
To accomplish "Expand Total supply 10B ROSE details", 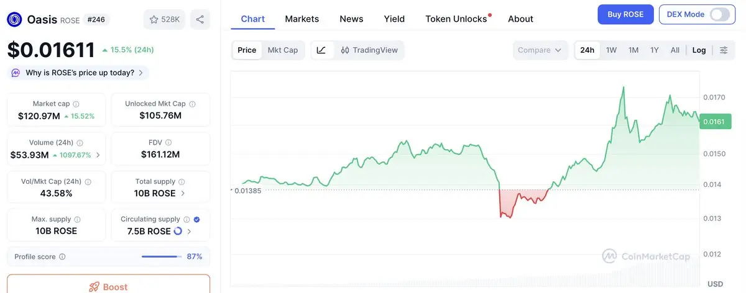I will [x=183, y=194].
